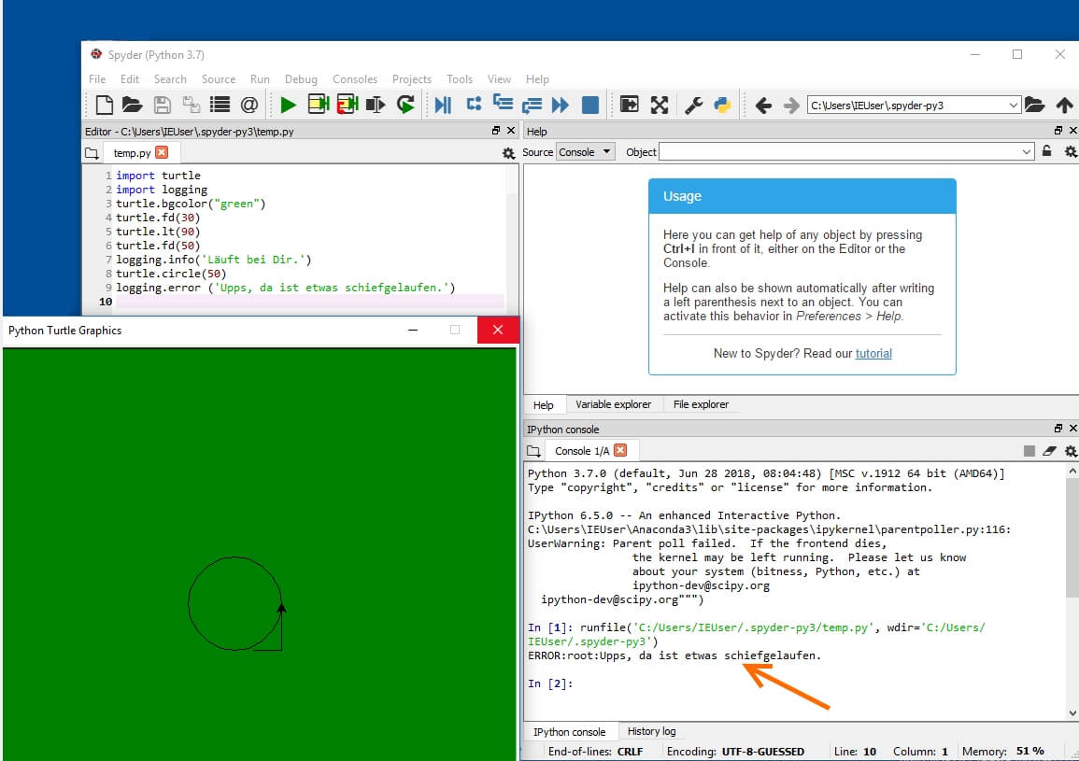Open IPython console options gear

click(x=1071, y=451)
